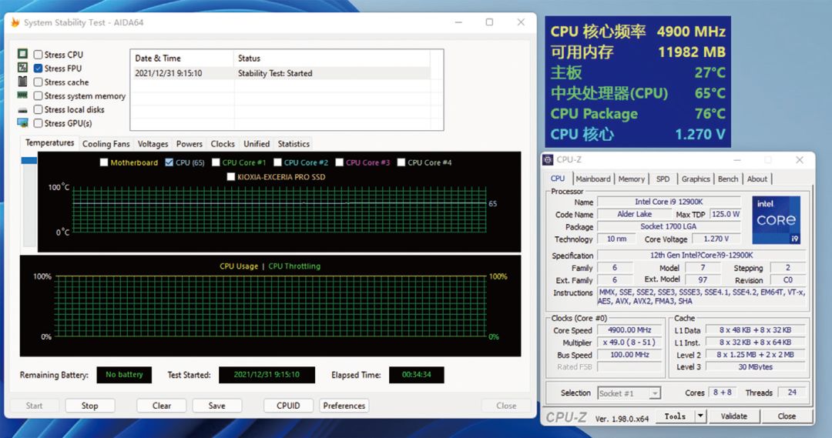
Task: Enable the Stress system memory checkbox
Action: coord(39,96)
